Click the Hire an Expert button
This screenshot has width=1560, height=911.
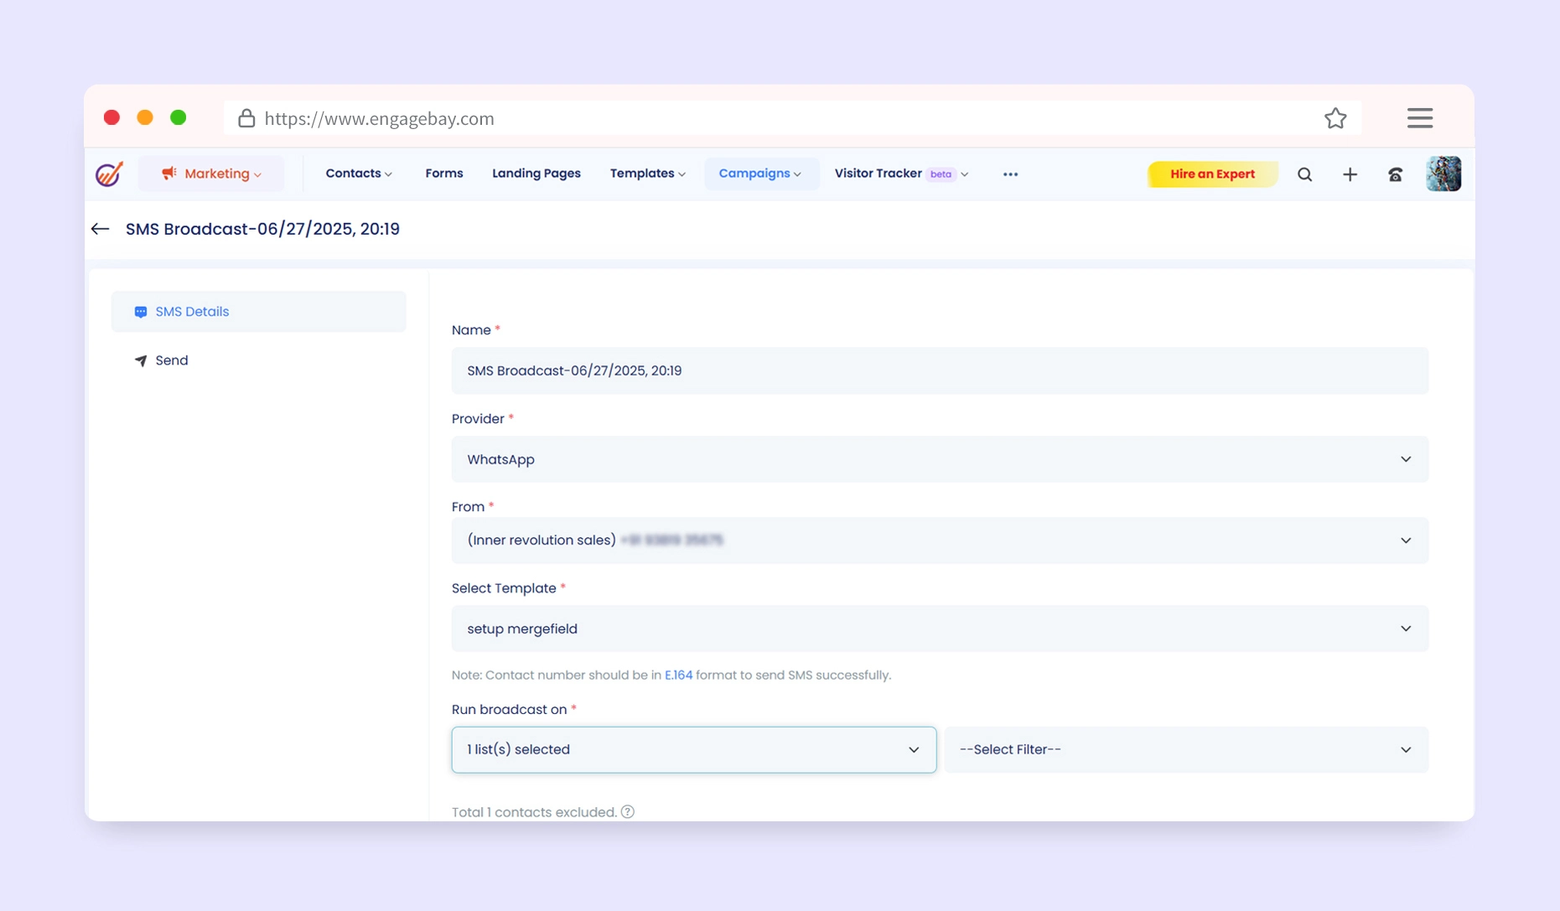coord(1211,174)
